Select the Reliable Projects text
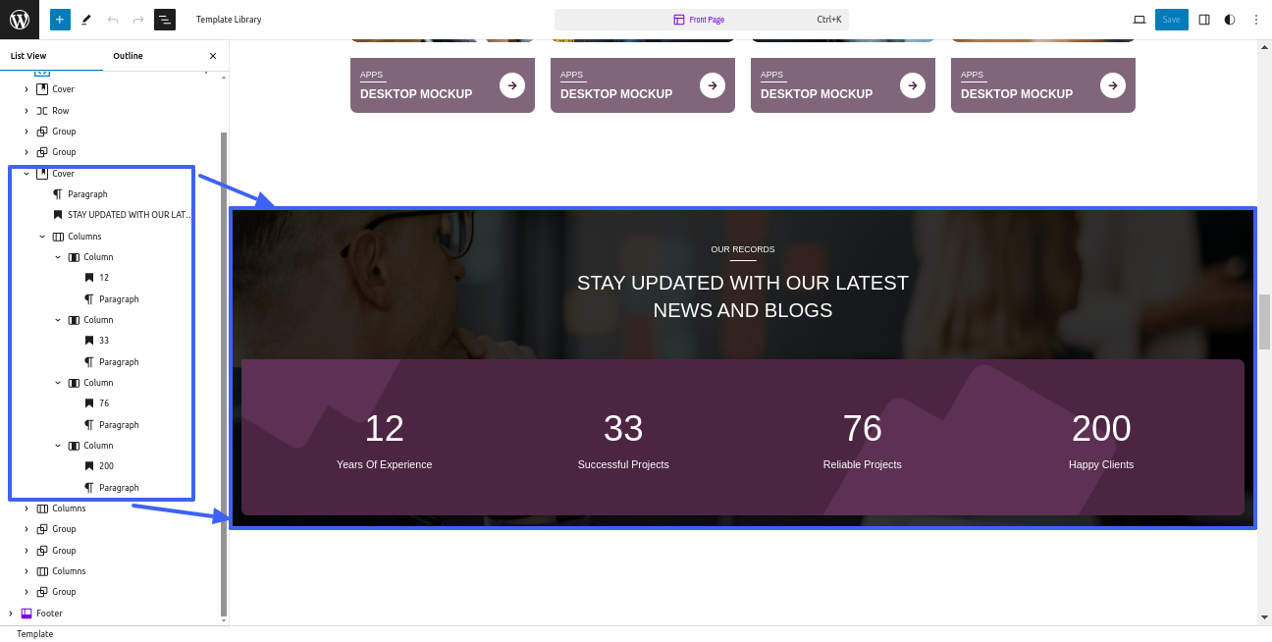This screenshot has height=642, width=1272. (863, 464)
